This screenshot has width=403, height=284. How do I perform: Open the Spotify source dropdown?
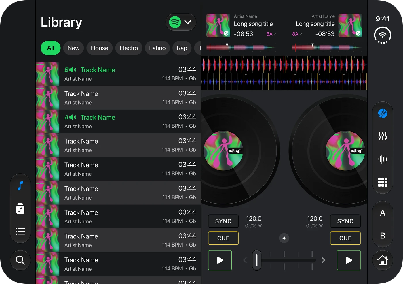(181, 22)
